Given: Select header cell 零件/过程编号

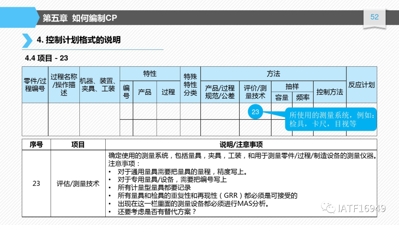Looking at the screenshot, I should pyautogui.click(x=35, y=85).
